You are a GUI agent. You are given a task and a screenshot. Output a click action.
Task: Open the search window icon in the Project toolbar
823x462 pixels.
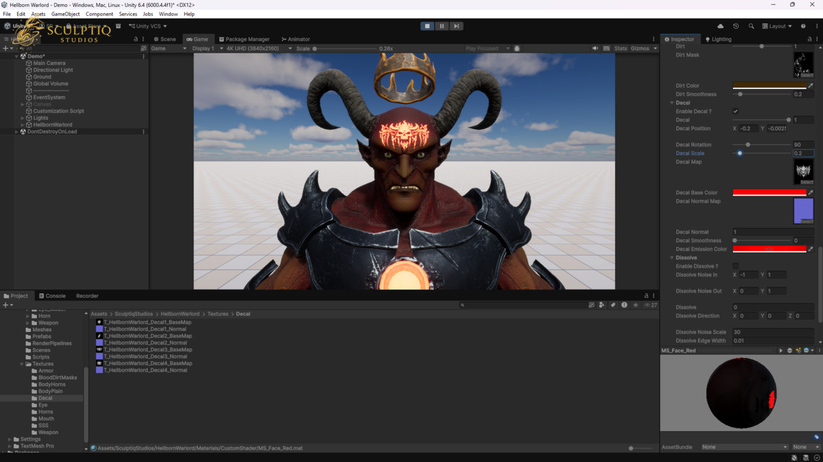pyautogui.click(x=592, y=305)
